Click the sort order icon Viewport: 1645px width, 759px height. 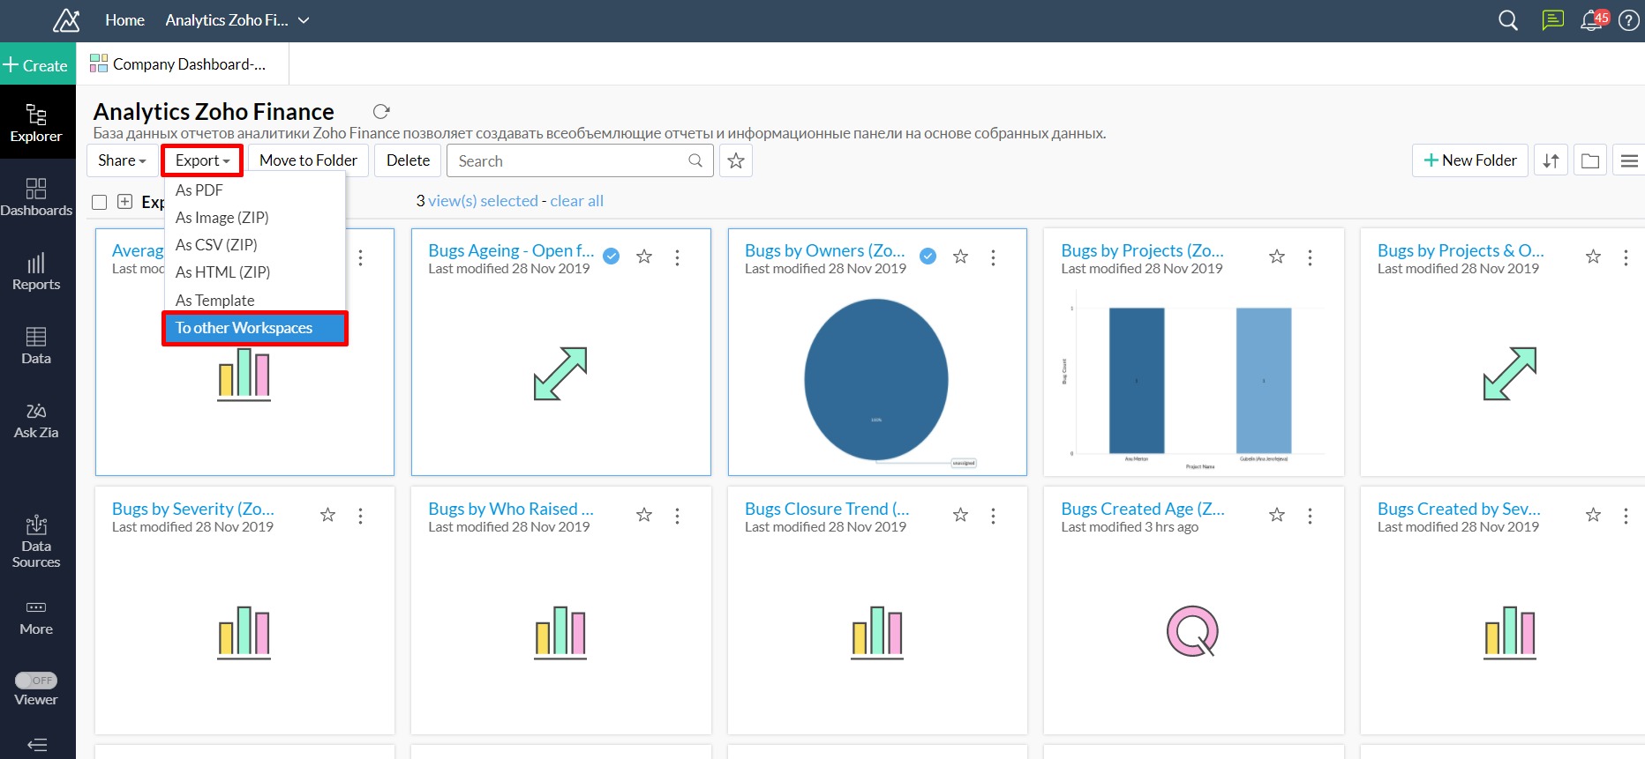(1551, 160)
